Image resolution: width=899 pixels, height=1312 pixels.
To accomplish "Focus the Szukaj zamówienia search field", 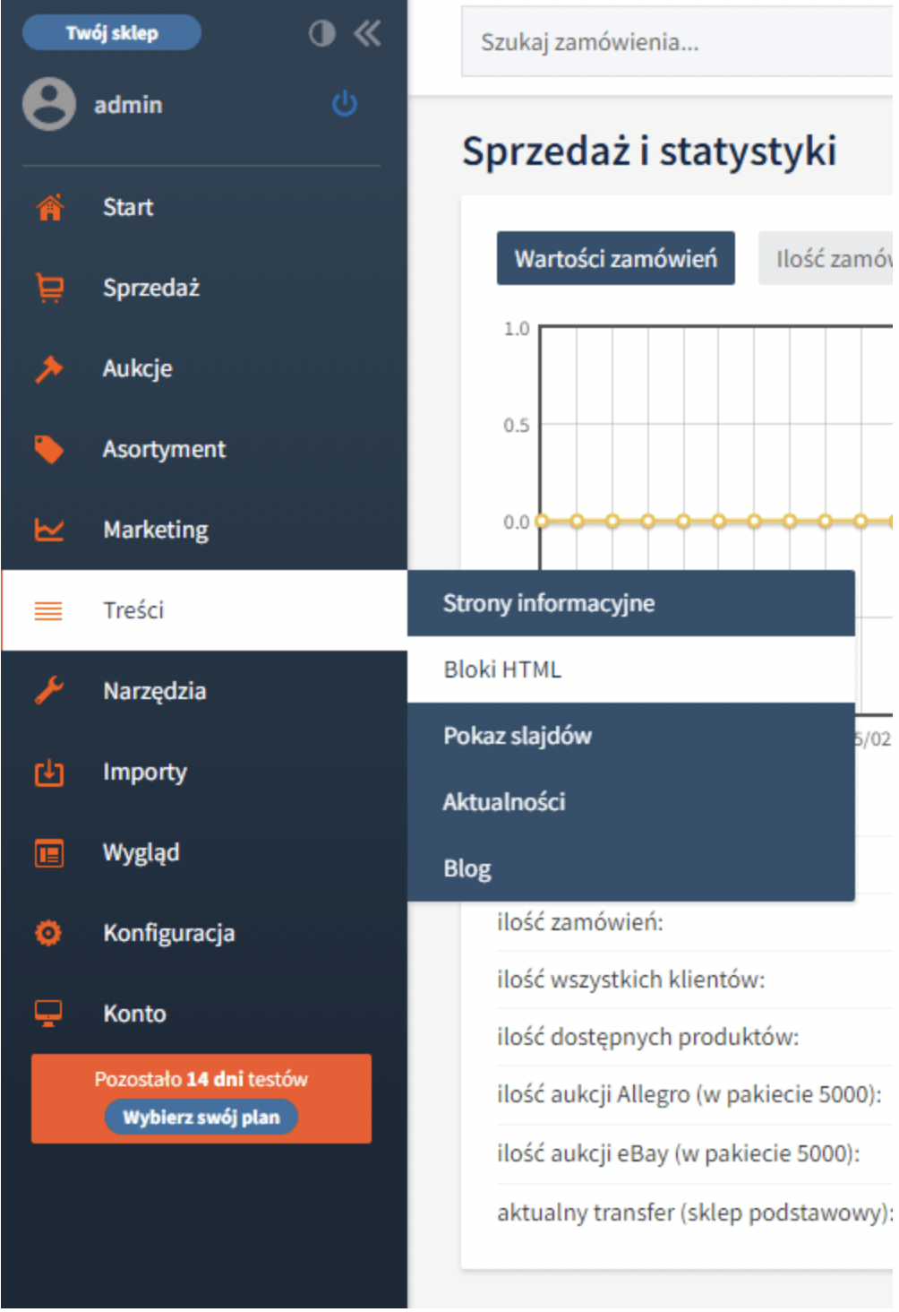I will point(677,42).
